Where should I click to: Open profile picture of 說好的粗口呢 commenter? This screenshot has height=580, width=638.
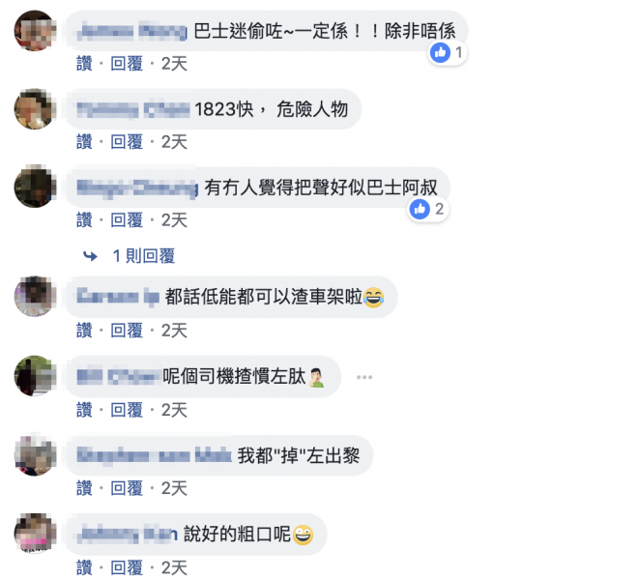35,534
